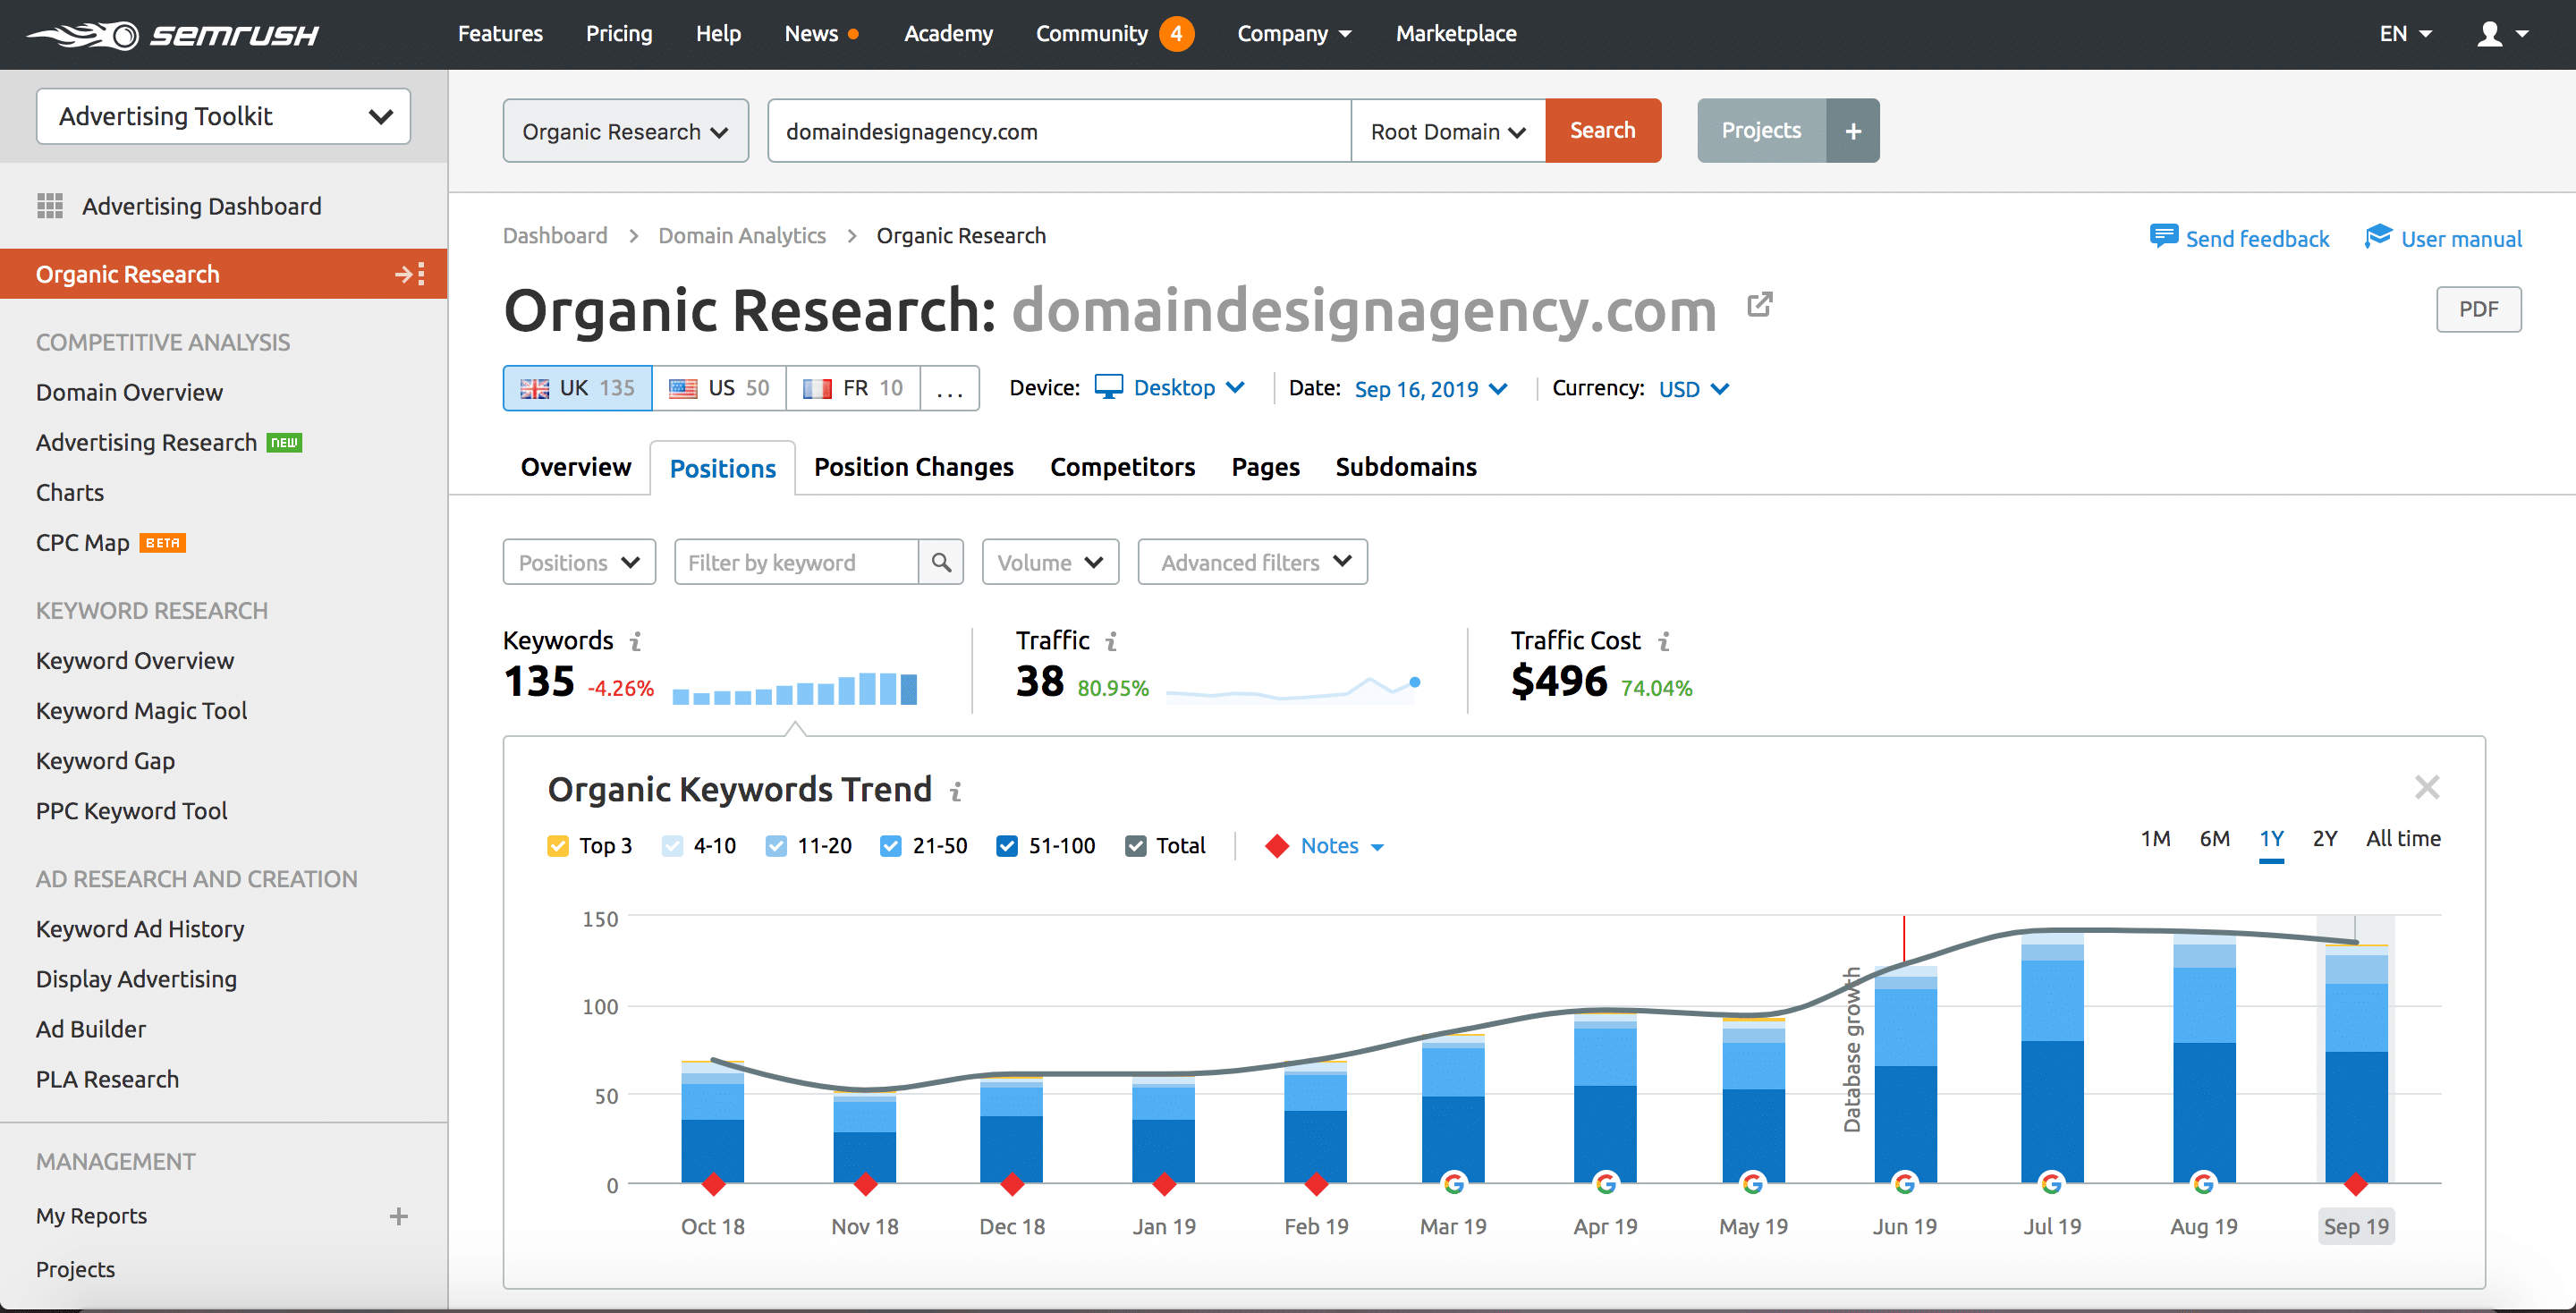2576x1313 pixels.
Task: Open the Advanced filters dropdown
Action: [1253, 562]
